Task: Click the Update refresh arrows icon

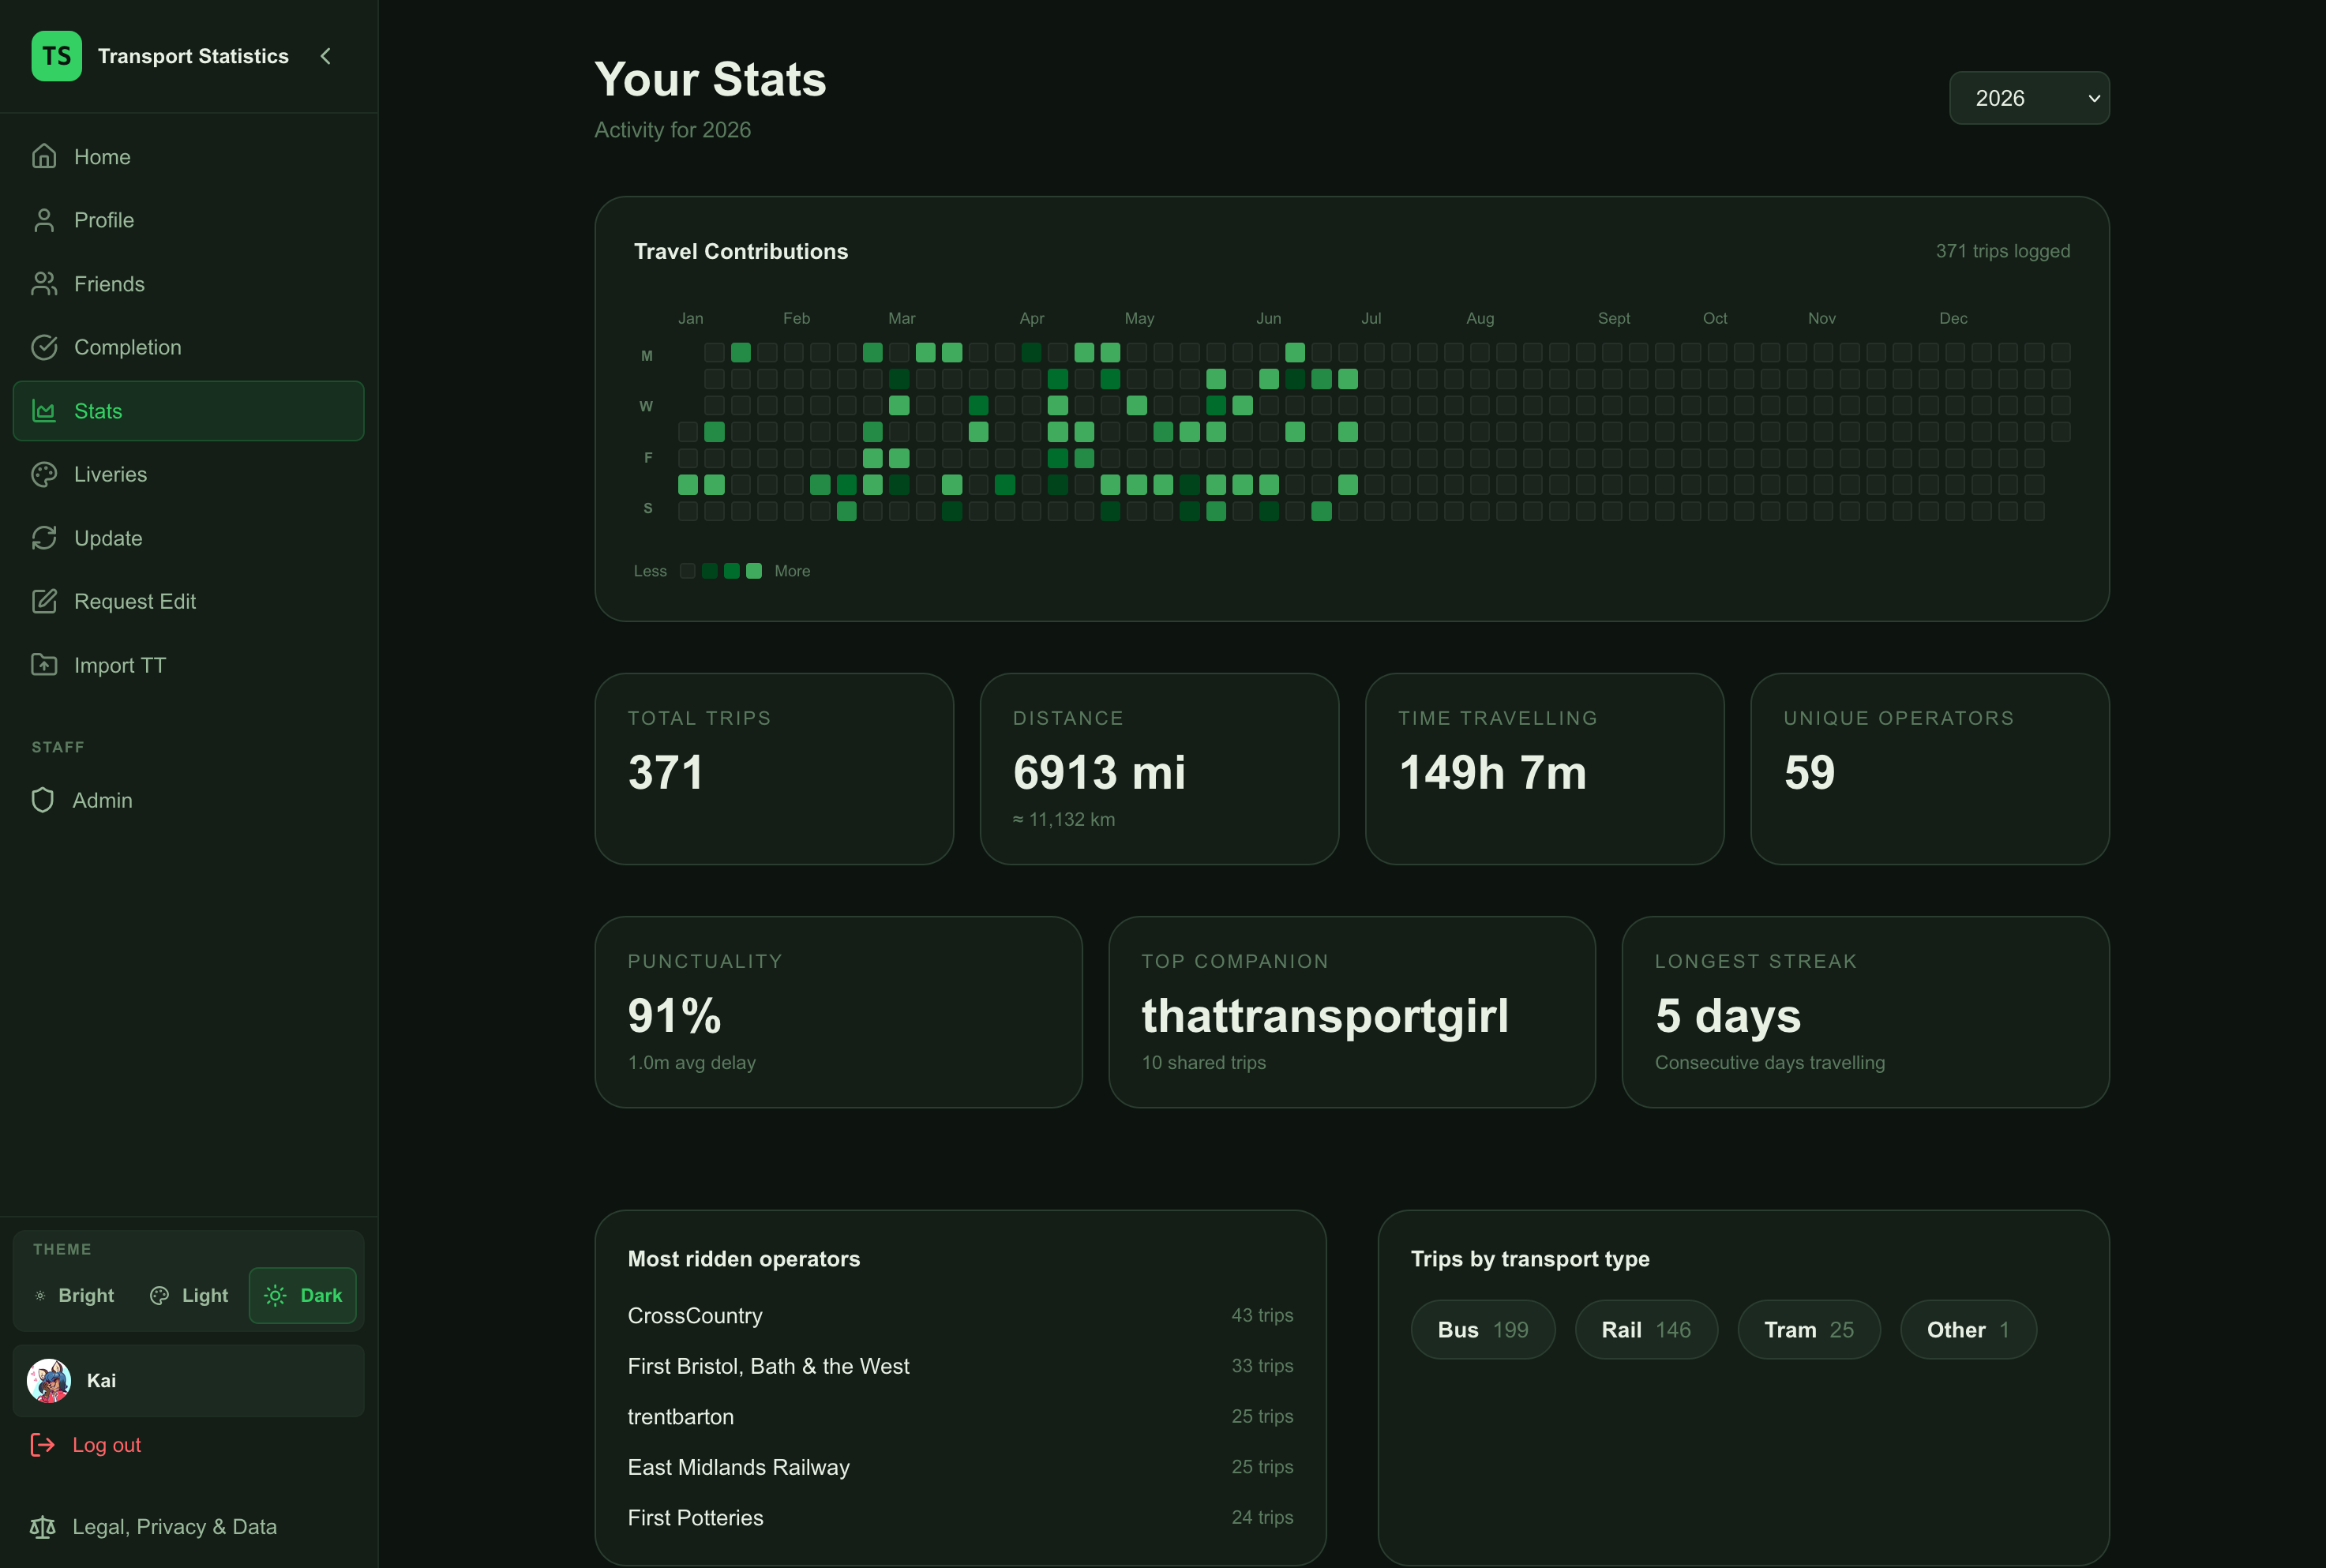Action: coord(44,538)
